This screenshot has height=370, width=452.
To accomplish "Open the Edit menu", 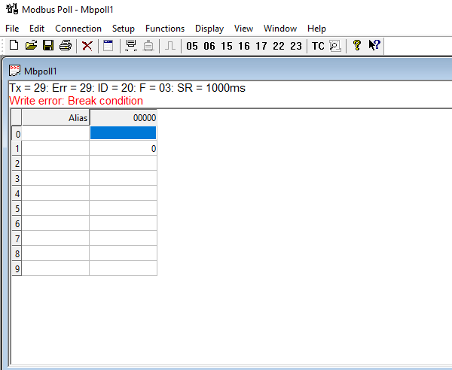I will 37,29.
